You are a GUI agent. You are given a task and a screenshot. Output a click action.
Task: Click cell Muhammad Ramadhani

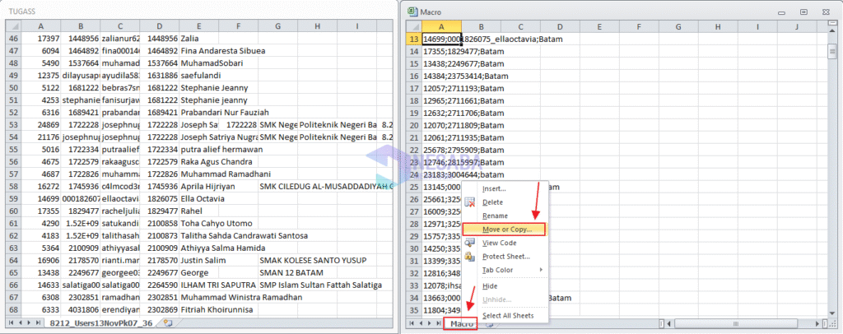199,174
